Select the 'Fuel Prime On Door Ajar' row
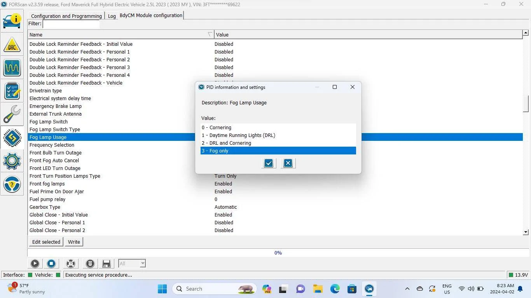531x298 pixels. click(x=275, y=191)
